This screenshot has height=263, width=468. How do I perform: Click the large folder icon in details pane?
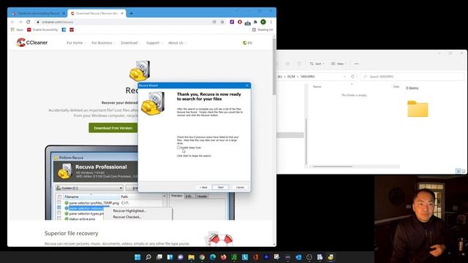(x=418, y=109)
